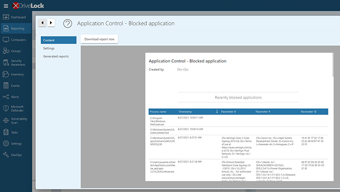Select the Reporting sidebar icon
The image size is (340, 192).
(x=6, y=28)
